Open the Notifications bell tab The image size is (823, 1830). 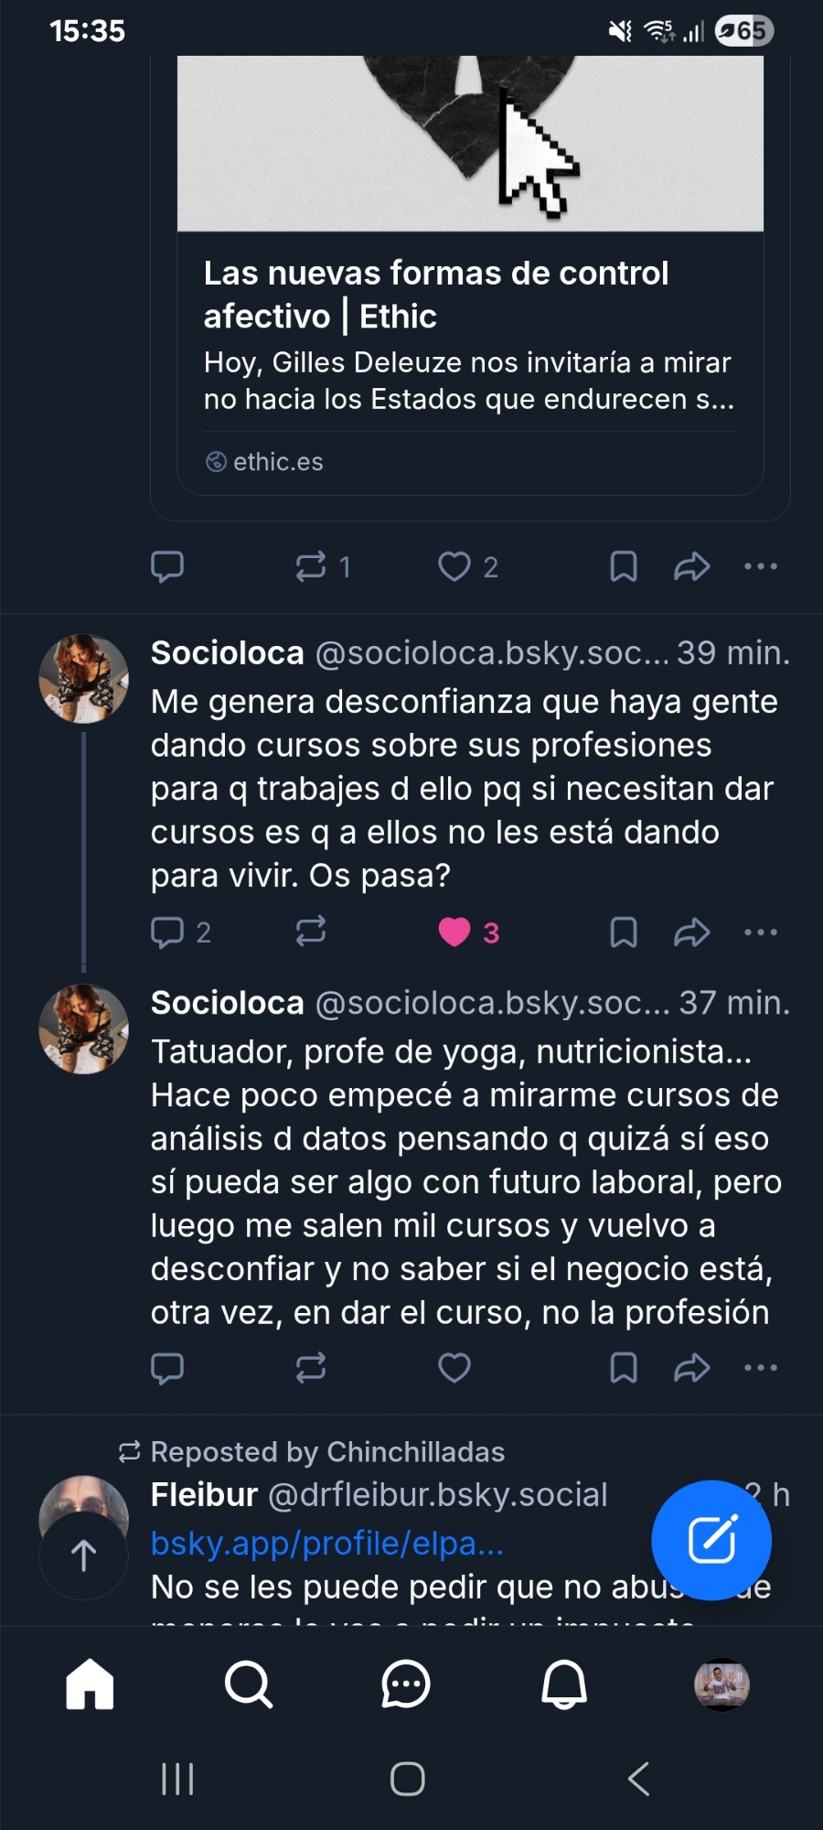[564, 1685]
